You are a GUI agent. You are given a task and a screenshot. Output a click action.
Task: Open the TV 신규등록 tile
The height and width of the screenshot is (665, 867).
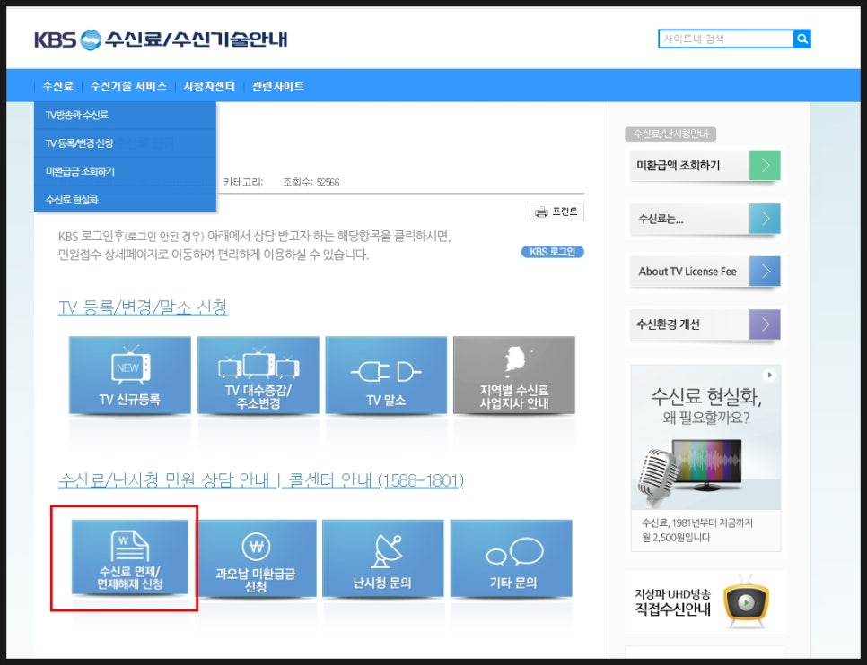130,375
